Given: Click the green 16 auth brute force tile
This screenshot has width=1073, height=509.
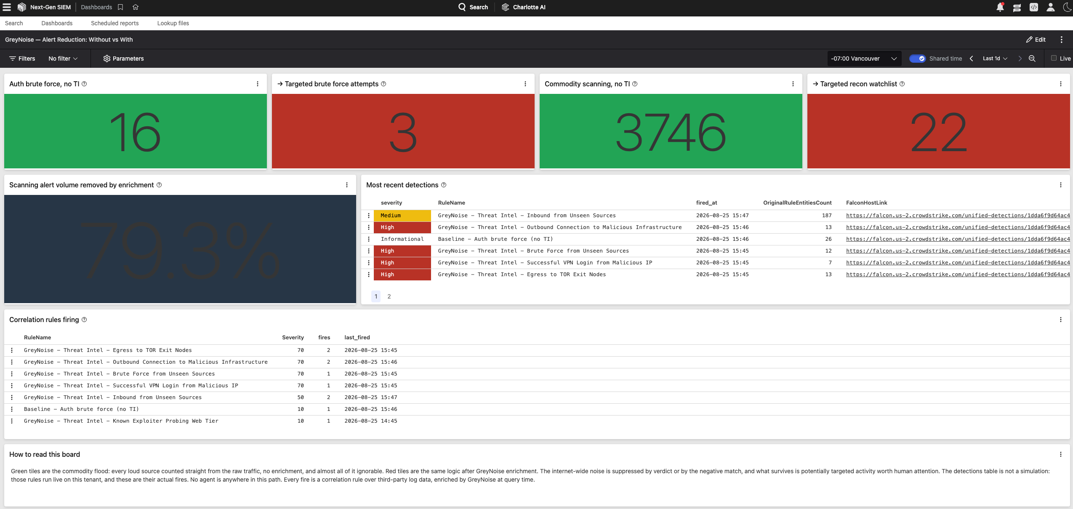Looking at the screenshot, I should pyautogui.click(x=136, y=131).
